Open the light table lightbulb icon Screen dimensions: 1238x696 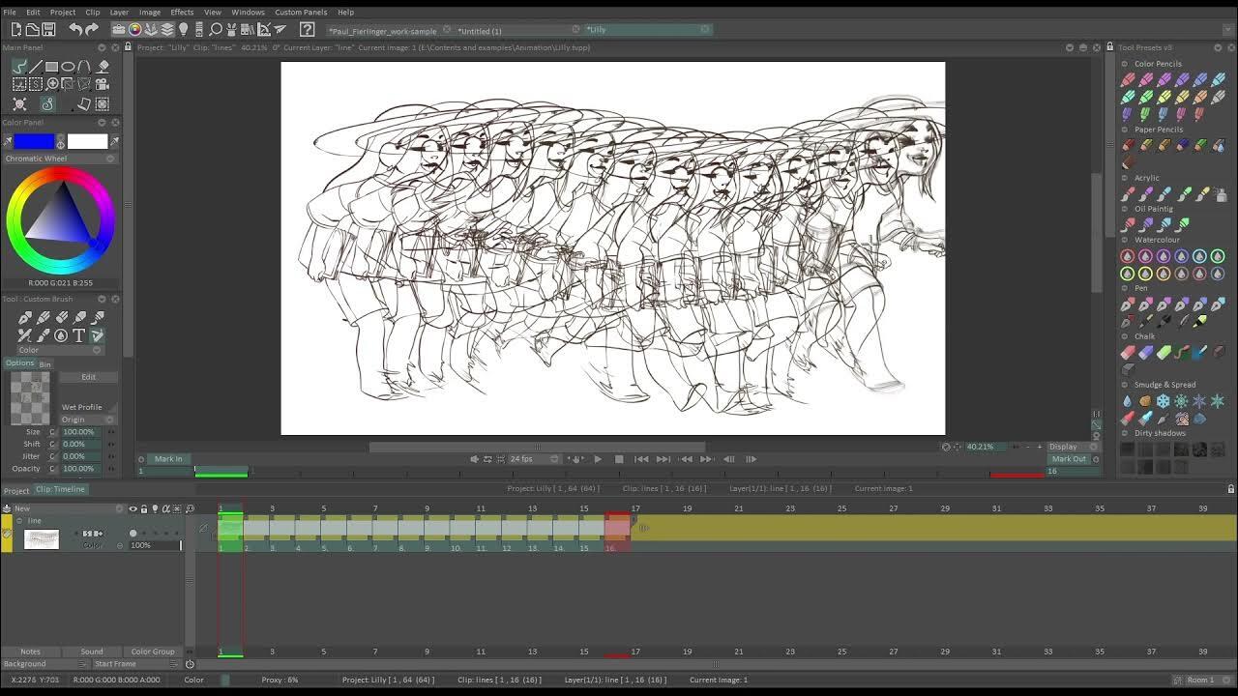point(183,30)
